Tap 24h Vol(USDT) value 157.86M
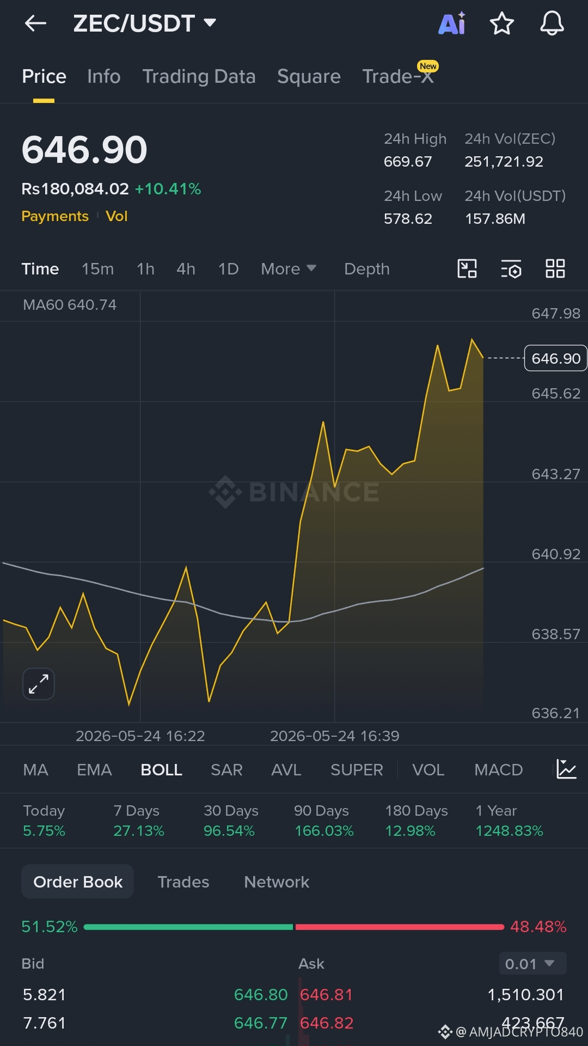The width and height of the screenshot is (588, 1046). (x=495, y=219)
